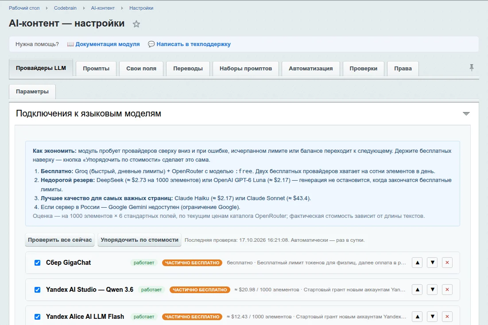Select the Yandex Alice AI LLM Flash name
Image resolution: width=488 pixels, height=325 pixels.
(x=85, y=317)
